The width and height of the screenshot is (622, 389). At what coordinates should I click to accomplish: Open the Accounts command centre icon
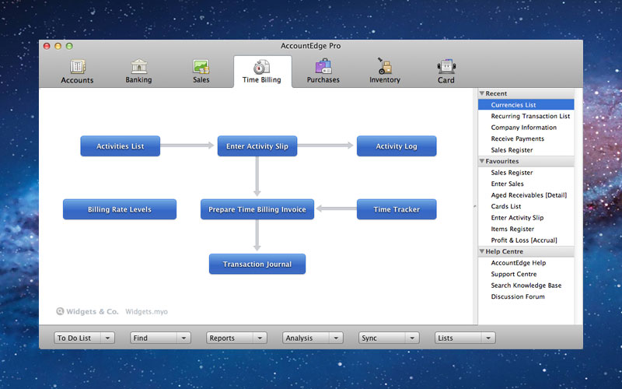pyautogui.click(x=77, y=67)
